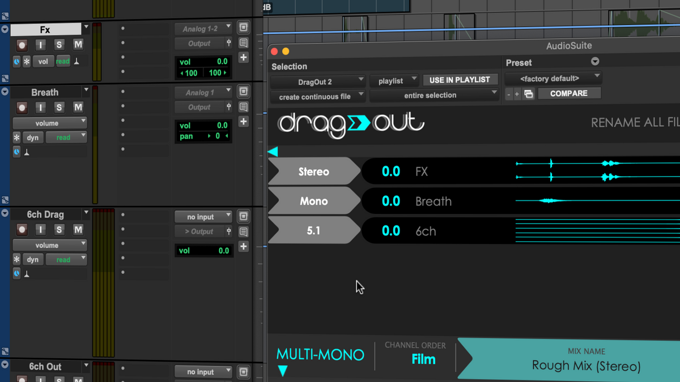
Task: Click the RENAME ALL FILES option
Action: 635,123
